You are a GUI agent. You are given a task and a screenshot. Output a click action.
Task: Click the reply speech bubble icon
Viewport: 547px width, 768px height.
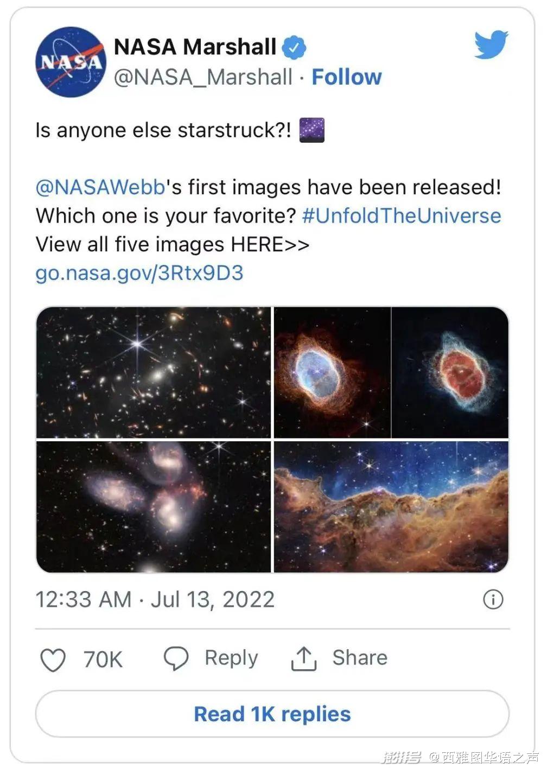(x=176, y=658)
